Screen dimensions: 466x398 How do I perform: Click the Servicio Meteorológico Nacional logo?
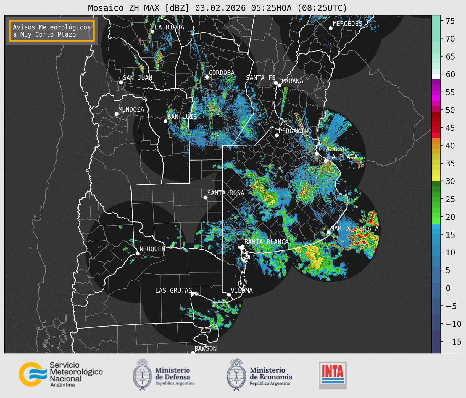(x=61, y=374)
